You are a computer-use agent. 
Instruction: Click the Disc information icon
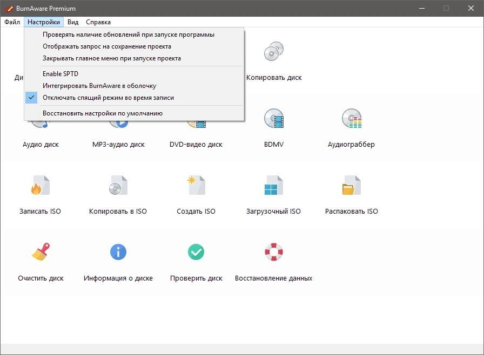coord(118,252)
